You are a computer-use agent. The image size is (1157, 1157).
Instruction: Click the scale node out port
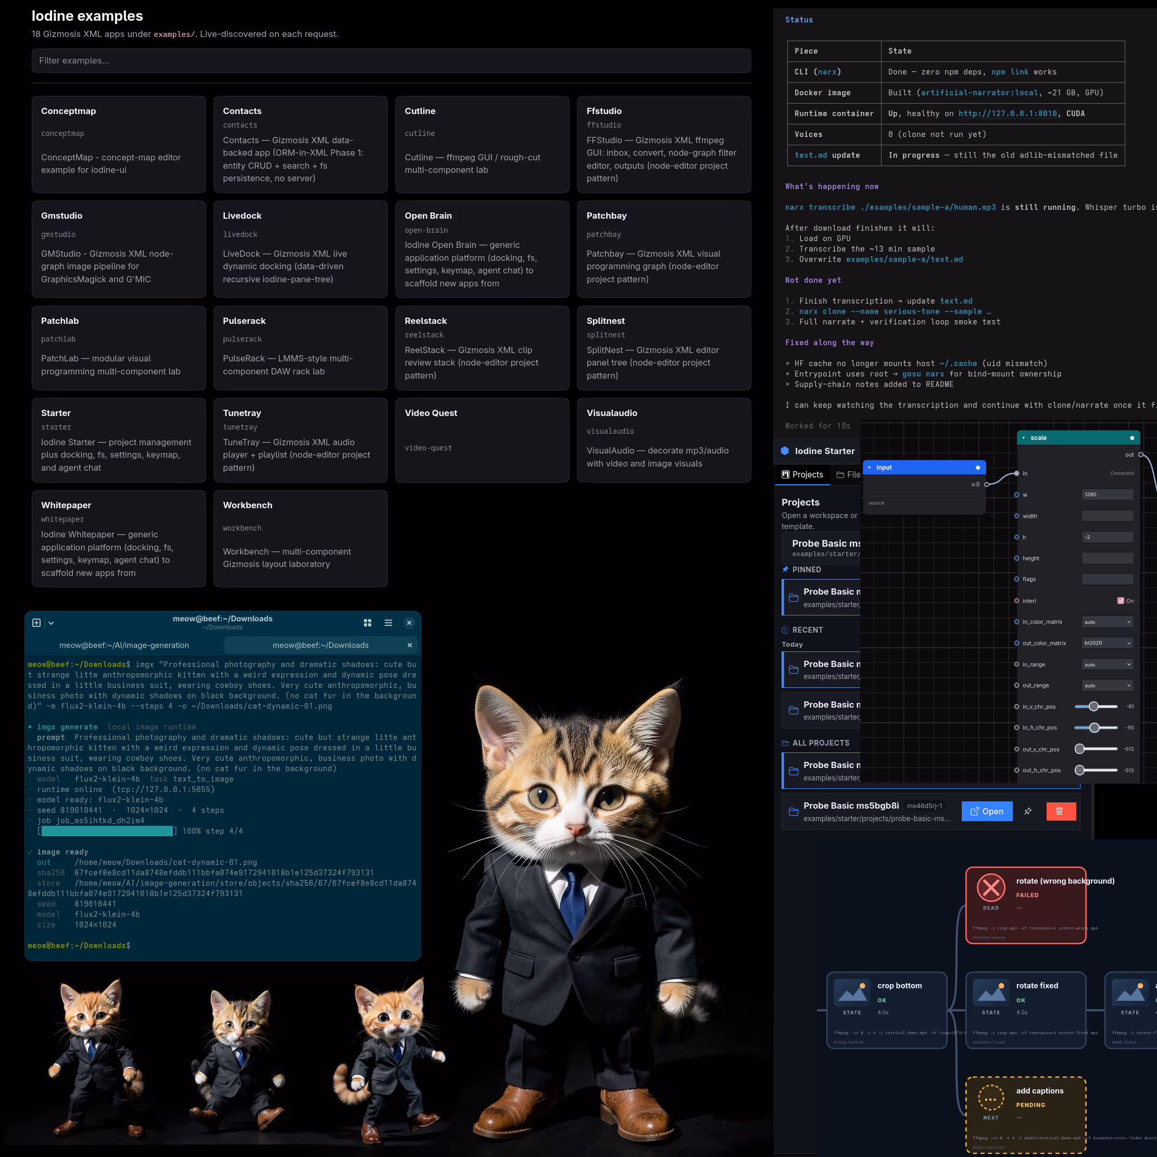click(1141, 455)
